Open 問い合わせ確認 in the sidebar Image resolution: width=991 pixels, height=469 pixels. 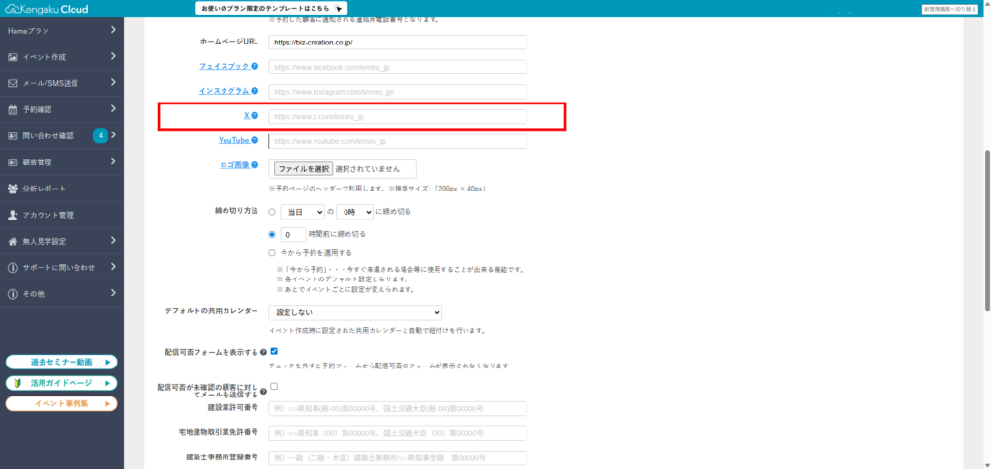62,135
